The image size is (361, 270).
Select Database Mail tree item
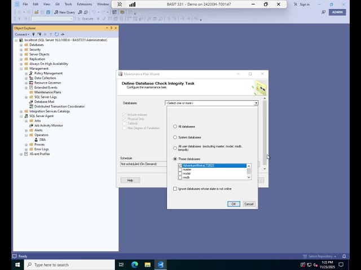point(44,102)
